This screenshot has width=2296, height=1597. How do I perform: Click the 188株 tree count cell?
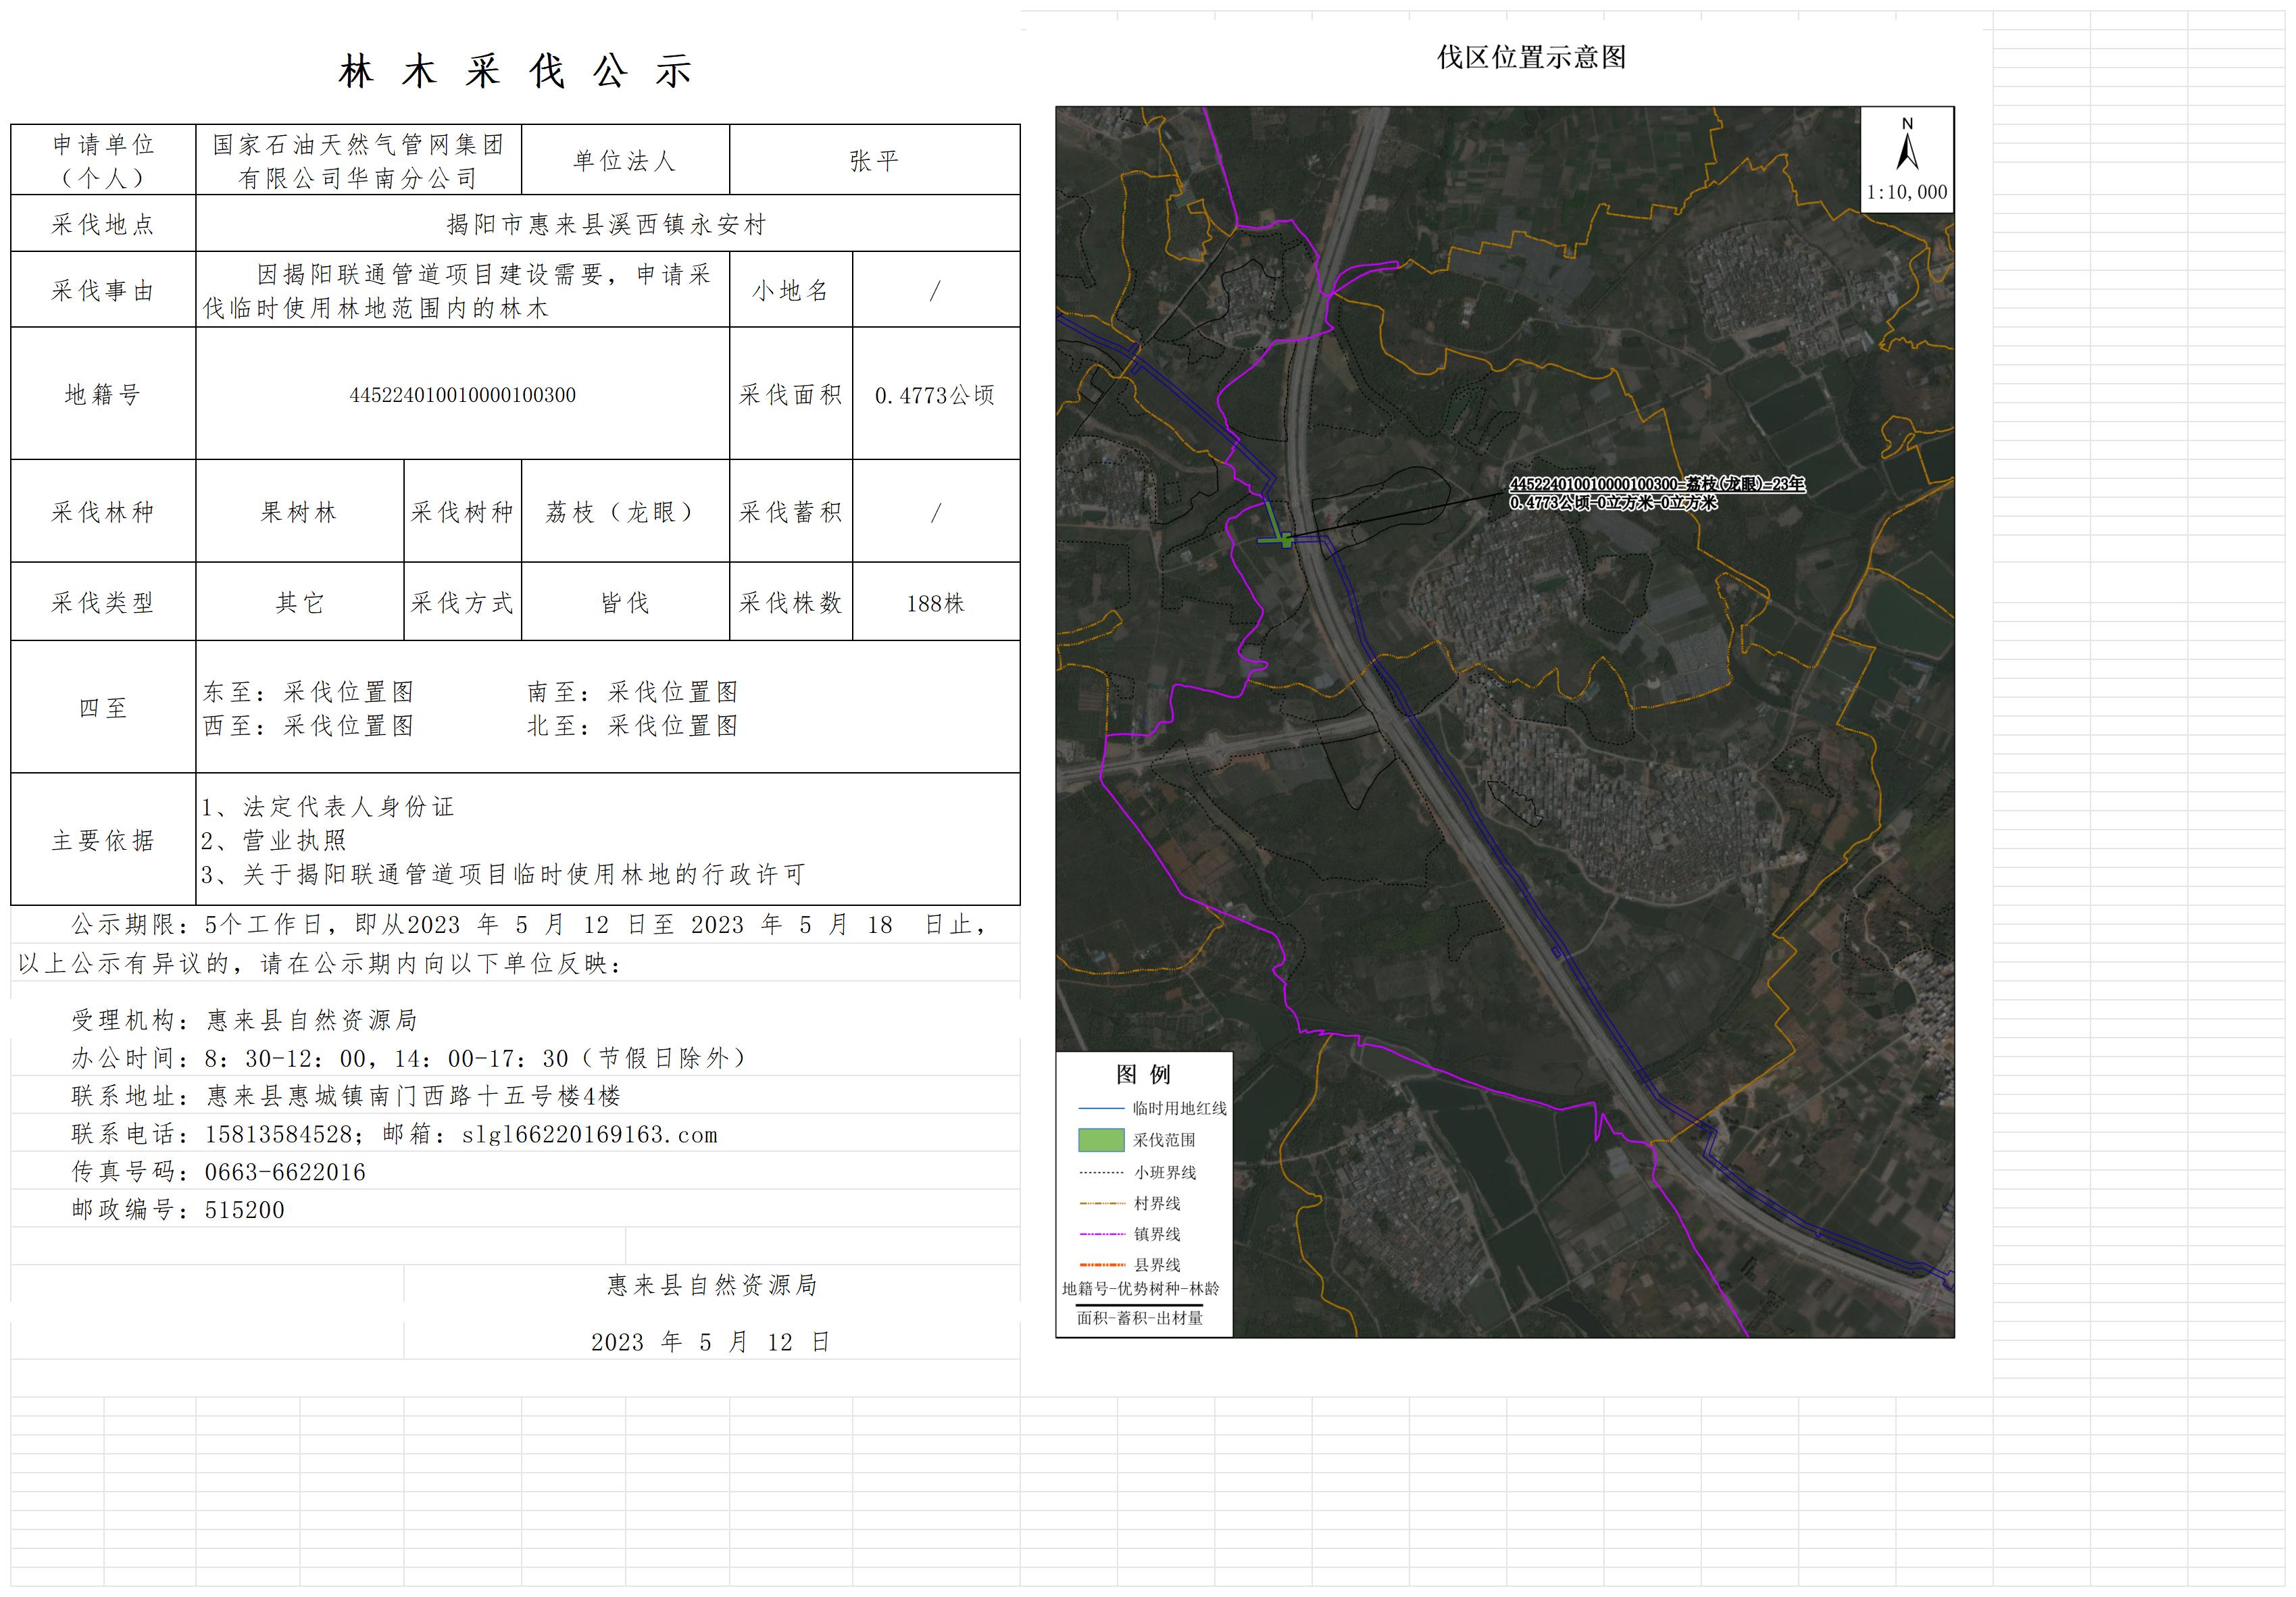[x=935, y=603]
